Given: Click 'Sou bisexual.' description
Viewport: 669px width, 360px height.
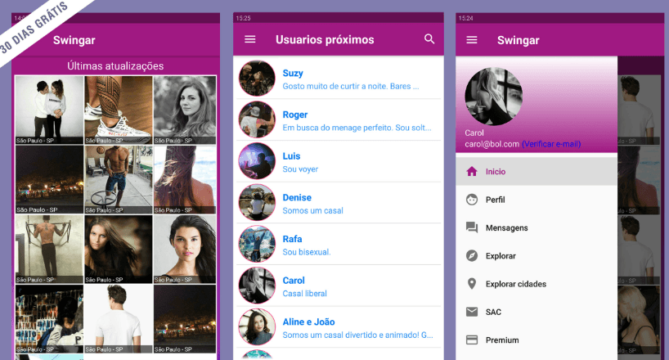Looking at the screenshot, I should coord(307,252).
